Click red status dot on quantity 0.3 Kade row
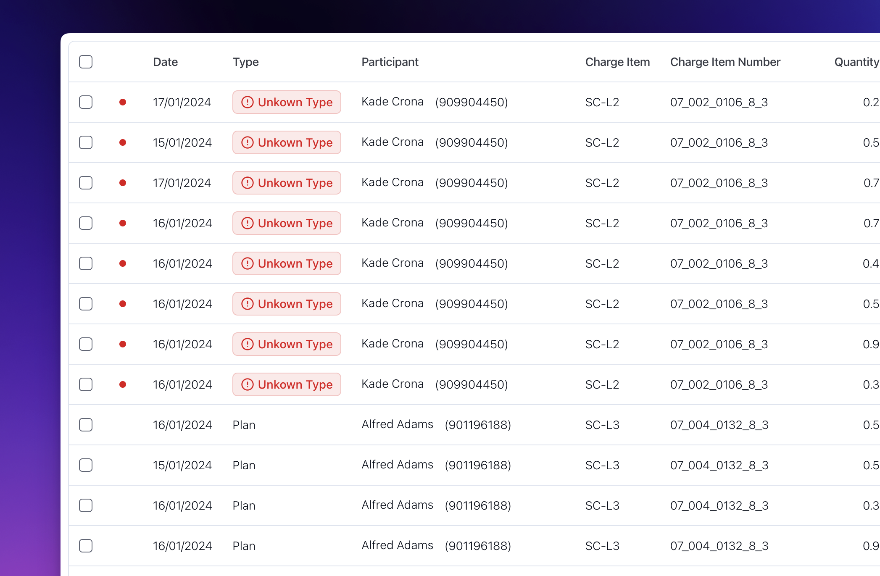 (123, 384)
